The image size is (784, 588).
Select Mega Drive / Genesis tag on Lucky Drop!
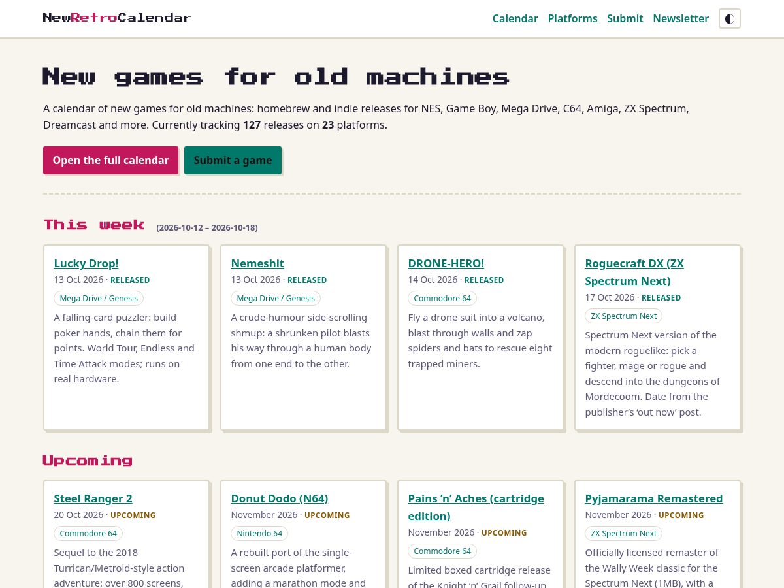tap(99, 298)
